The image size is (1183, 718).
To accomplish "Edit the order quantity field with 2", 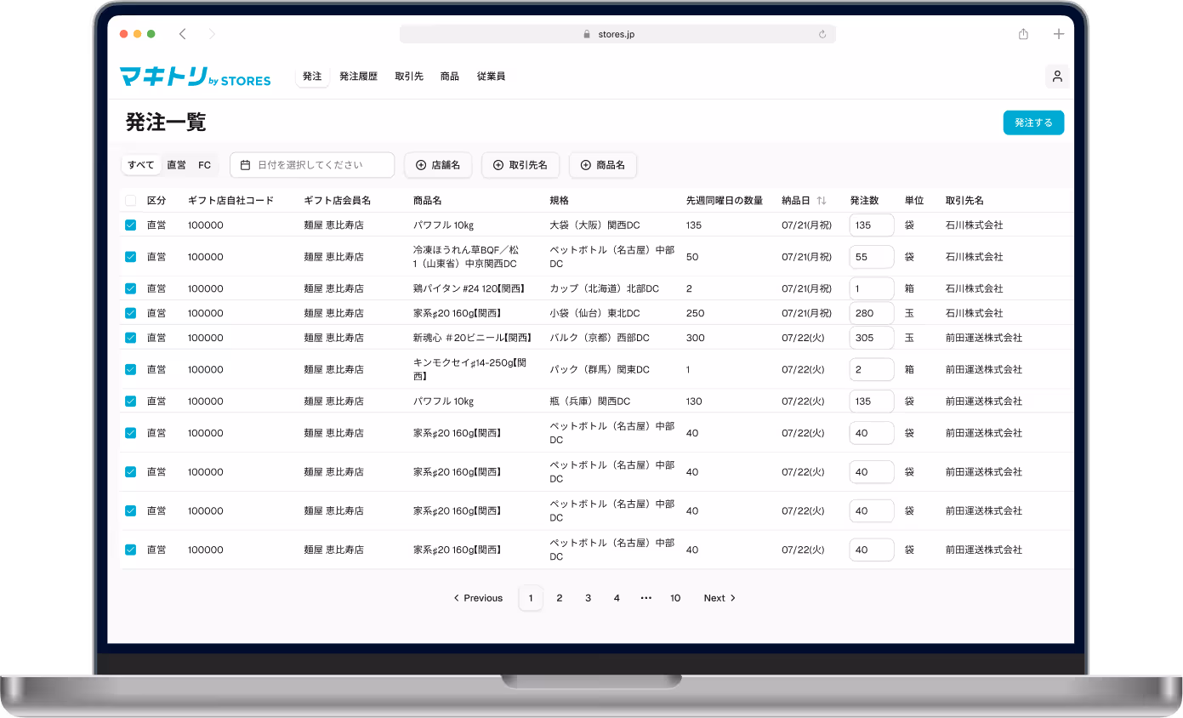I will pyautogui.click(x=872, y=369).
